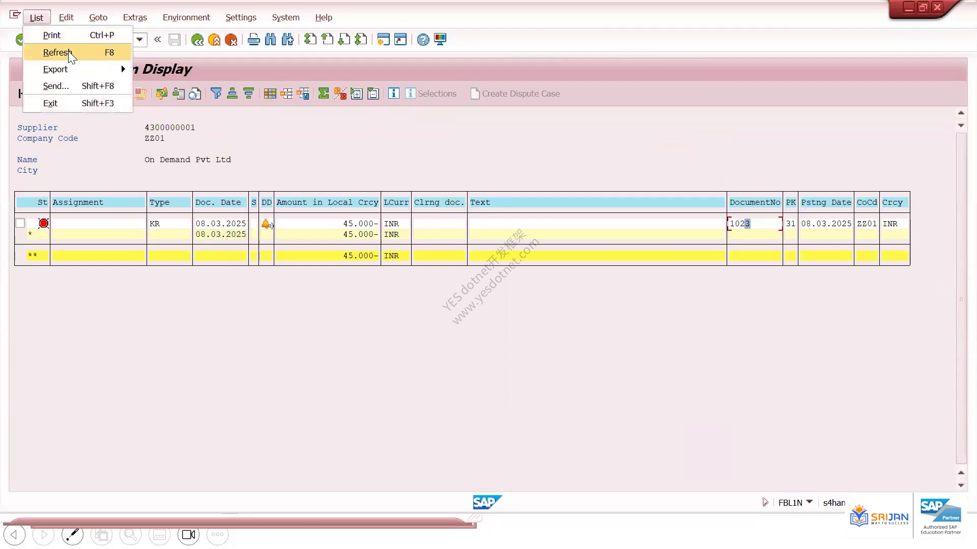The width and height of the screenshot is (977, 549).
Task: Click the expand subtotals plus icon
Action: click(357, 94)
